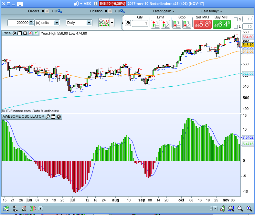Click the AEX instrument name in title bar
This screenshot has width=255, height=215.
(87, 4)
